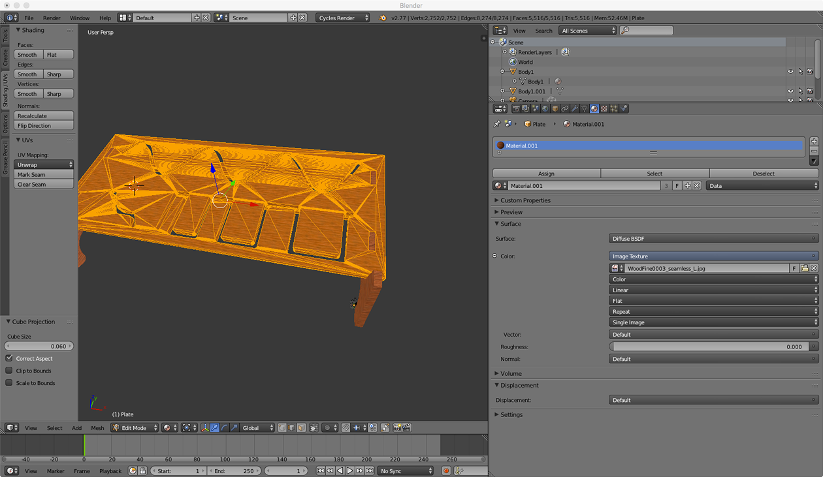Switch to the Texture properties tab

[x=604, y=109]
